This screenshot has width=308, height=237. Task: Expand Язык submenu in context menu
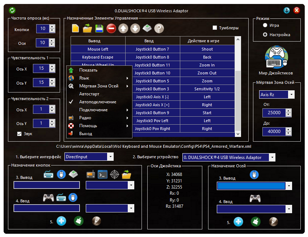tap(99, 78)
